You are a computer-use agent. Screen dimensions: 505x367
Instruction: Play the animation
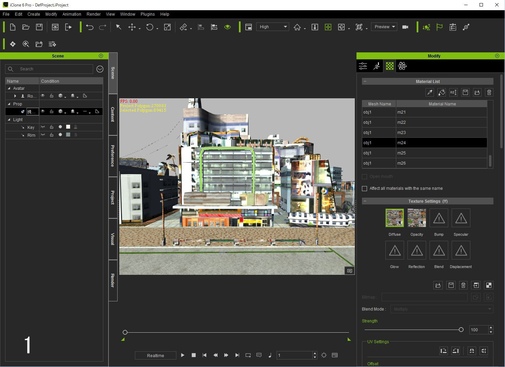[x=182, y=355]
